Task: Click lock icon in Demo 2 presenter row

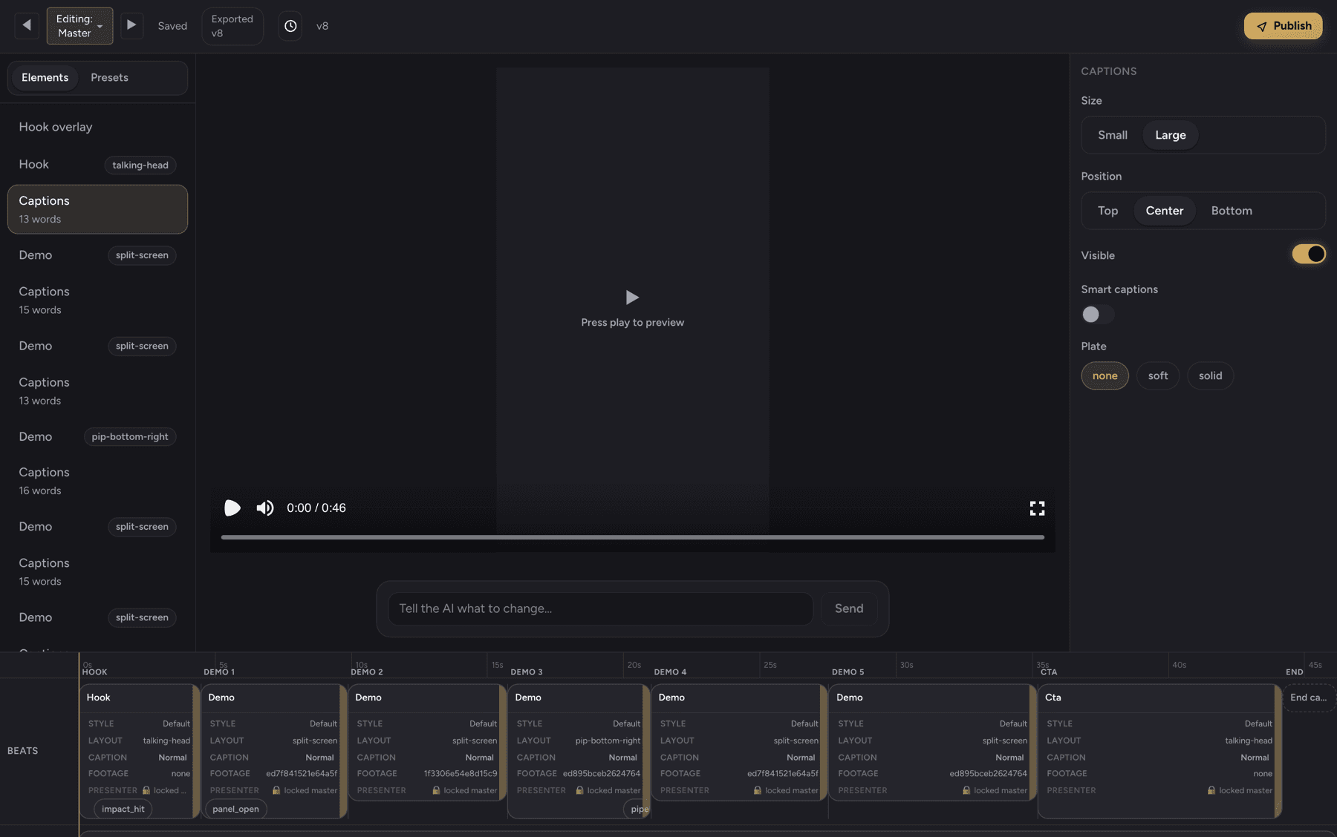Action: (x=436, y=790)
